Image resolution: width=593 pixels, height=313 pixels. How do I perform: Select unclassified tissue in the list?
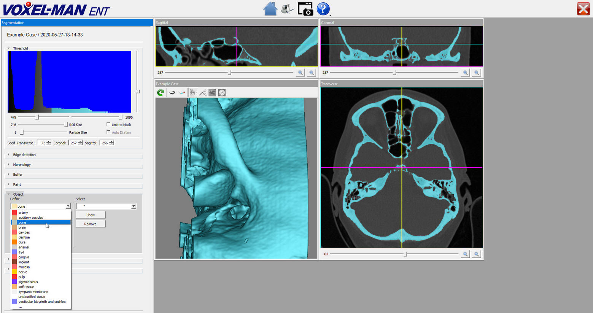pos(41,297)
